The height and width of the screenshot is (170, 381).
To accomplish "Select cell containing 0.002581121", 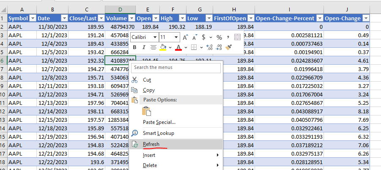I will (289, 35).
